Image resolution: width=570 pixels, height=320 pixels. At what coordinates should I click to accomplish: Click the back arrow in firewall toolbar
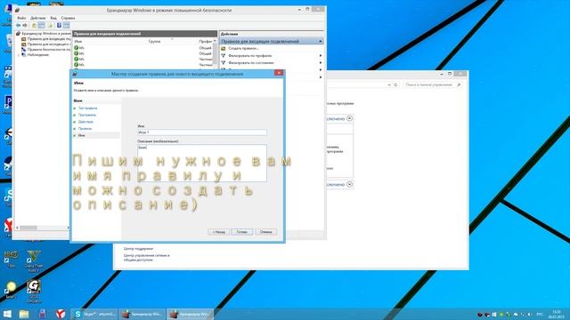[x=18, y=26]
